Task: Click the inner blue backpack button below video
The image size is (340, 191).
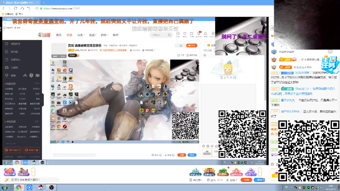Action: (x=192, y=155)
